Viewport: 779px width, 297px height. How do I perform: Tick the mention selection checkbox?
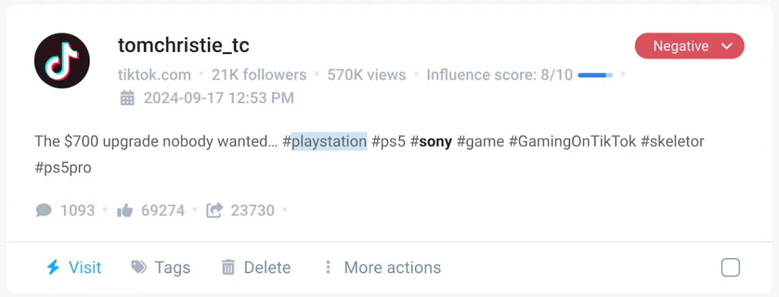(x=730, y=268)
